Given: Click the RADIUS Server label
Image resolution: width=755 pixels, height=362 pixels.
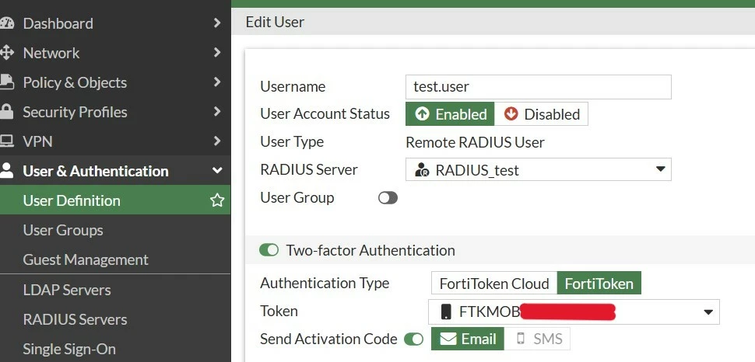Looking at the screenshot, I should (309, 169).
